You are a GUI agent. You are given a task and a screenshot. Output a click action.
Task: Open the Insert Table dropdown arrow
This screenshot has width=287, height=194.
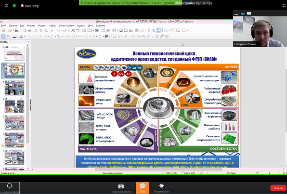[117, 30]
